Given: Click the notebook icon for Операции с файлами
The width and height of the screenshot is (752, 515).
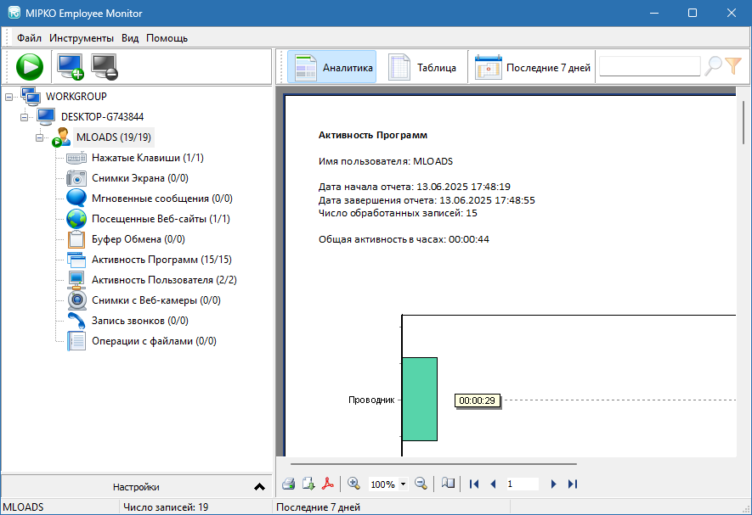Looking at the screenshot, I should pos(76,341).
